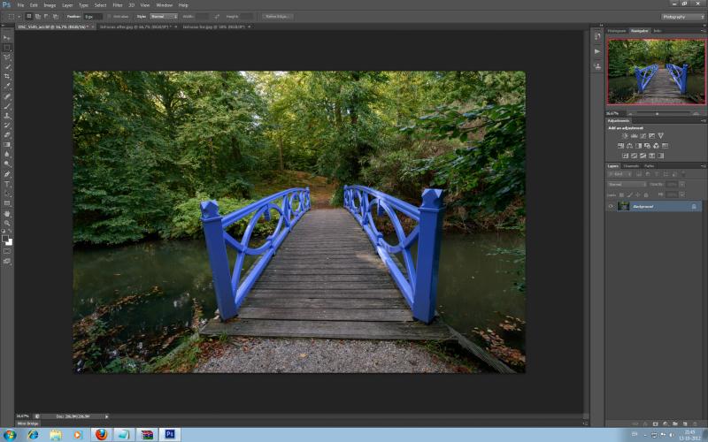Add an Invert adjustment

[x=626, y=156]
